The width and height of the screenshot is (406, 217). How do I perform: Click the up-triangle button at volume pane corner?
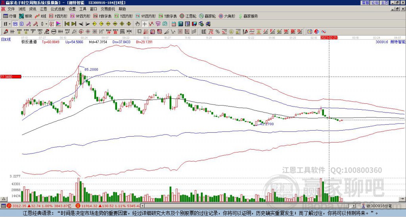pyautogui.click(x=4, y=199)
